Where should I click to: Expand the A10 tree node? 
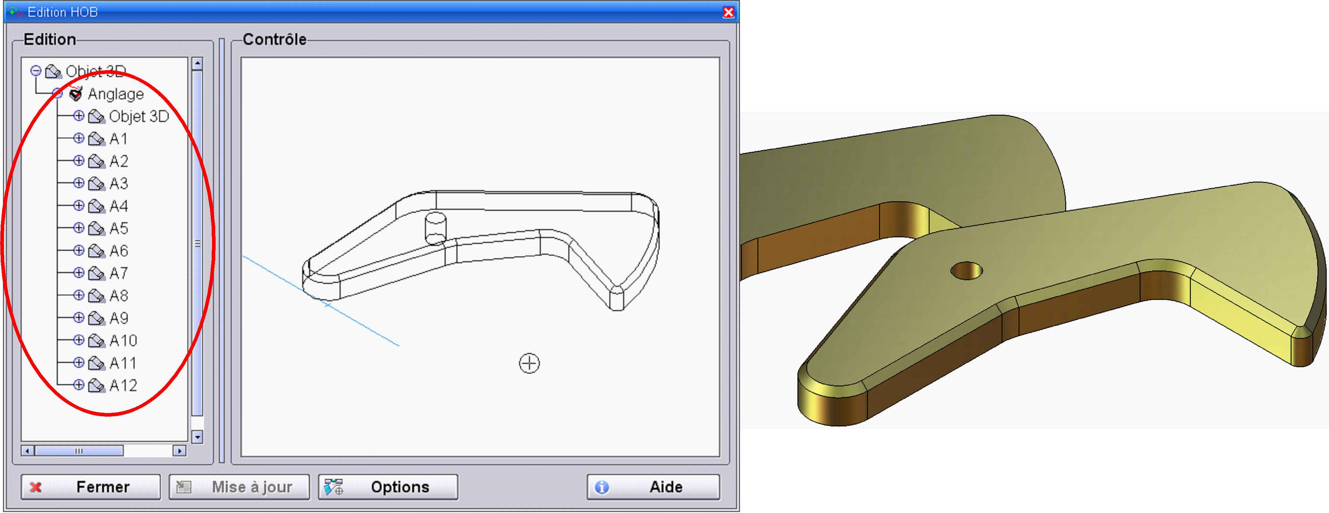78,340
